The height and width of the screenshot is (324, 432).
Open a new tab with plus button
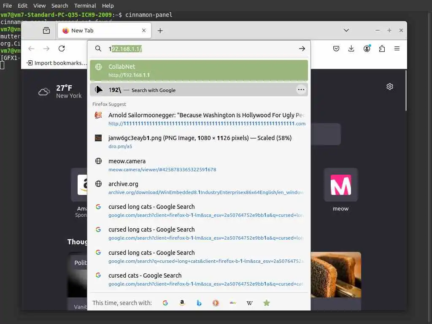click(160, 30)
